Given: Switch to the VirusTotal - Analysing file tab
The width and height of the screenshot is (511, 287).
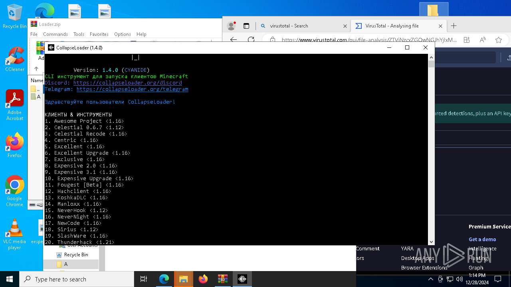Looking at the screenshot, I should 398,26.
